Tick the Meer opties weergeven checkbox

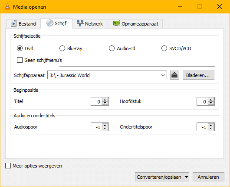click(x=8, y=166)
